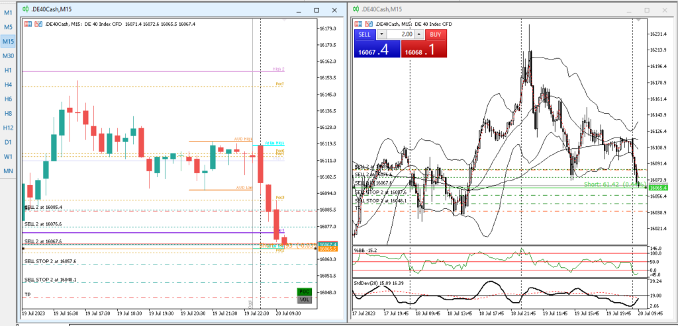Click the chart shift triangle in left chart

tap(283, 20)
